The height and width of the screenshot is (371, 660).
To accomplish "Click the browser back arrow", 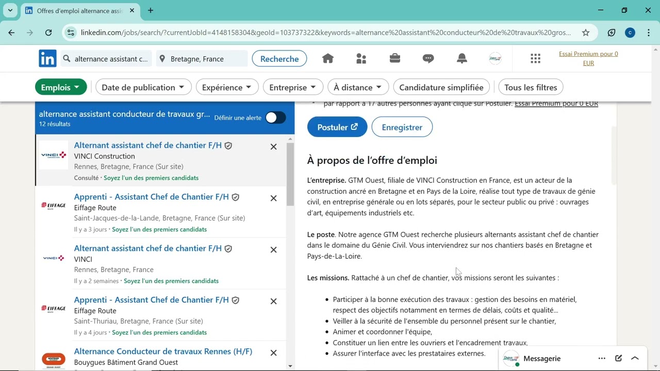I will (x=11, y=32).
